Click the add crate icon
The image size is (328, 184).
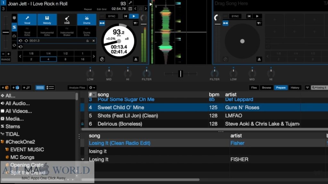(x=5, y=88)
